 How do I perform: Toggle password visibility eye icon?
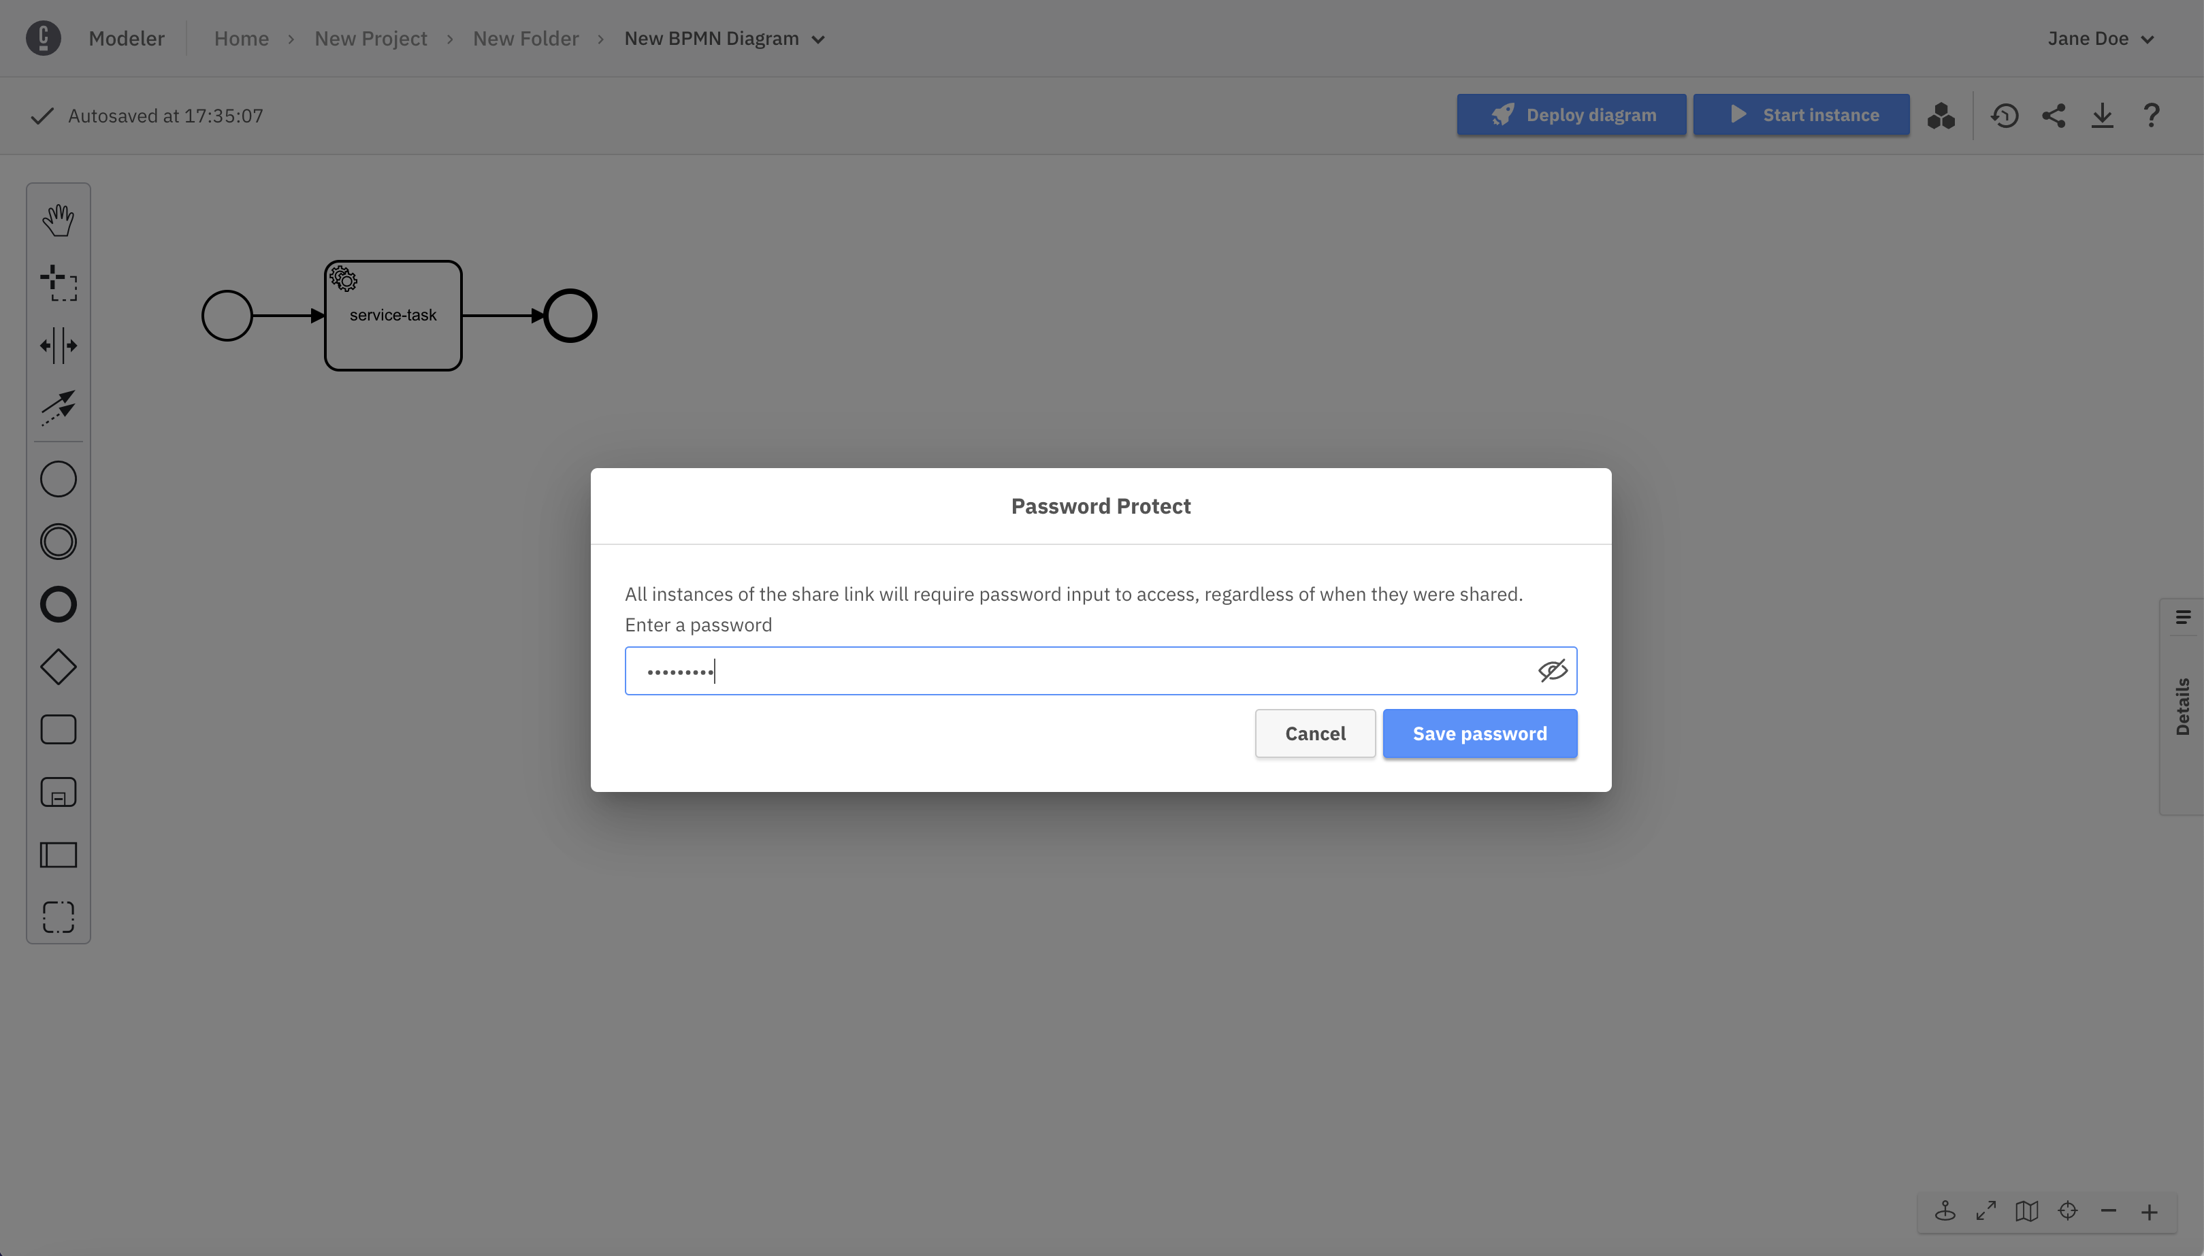coord(1552,670)
